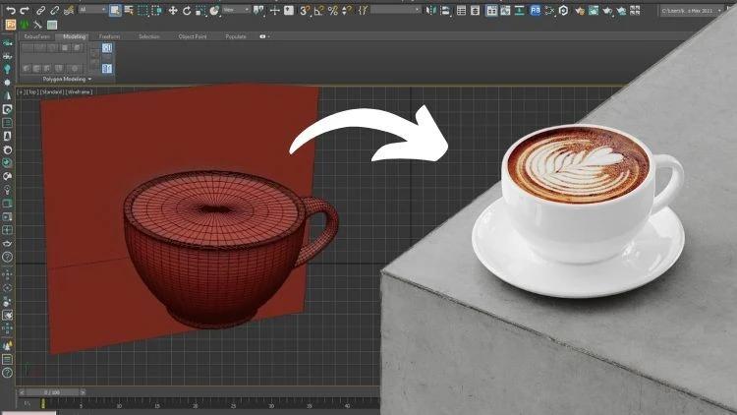Click the [Top] viewport view label
This screenshot has width=737, height=415.
tap(32, 91)
